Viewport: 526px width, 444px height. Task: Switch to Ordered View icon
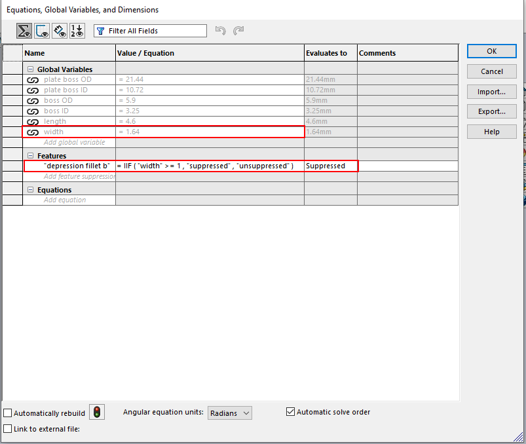click(x=77, y=31)
